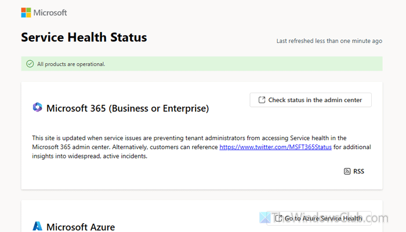The image size is (406, 232).
Task: Click the green operational checkmark icon
Action: tap(30, 64)
